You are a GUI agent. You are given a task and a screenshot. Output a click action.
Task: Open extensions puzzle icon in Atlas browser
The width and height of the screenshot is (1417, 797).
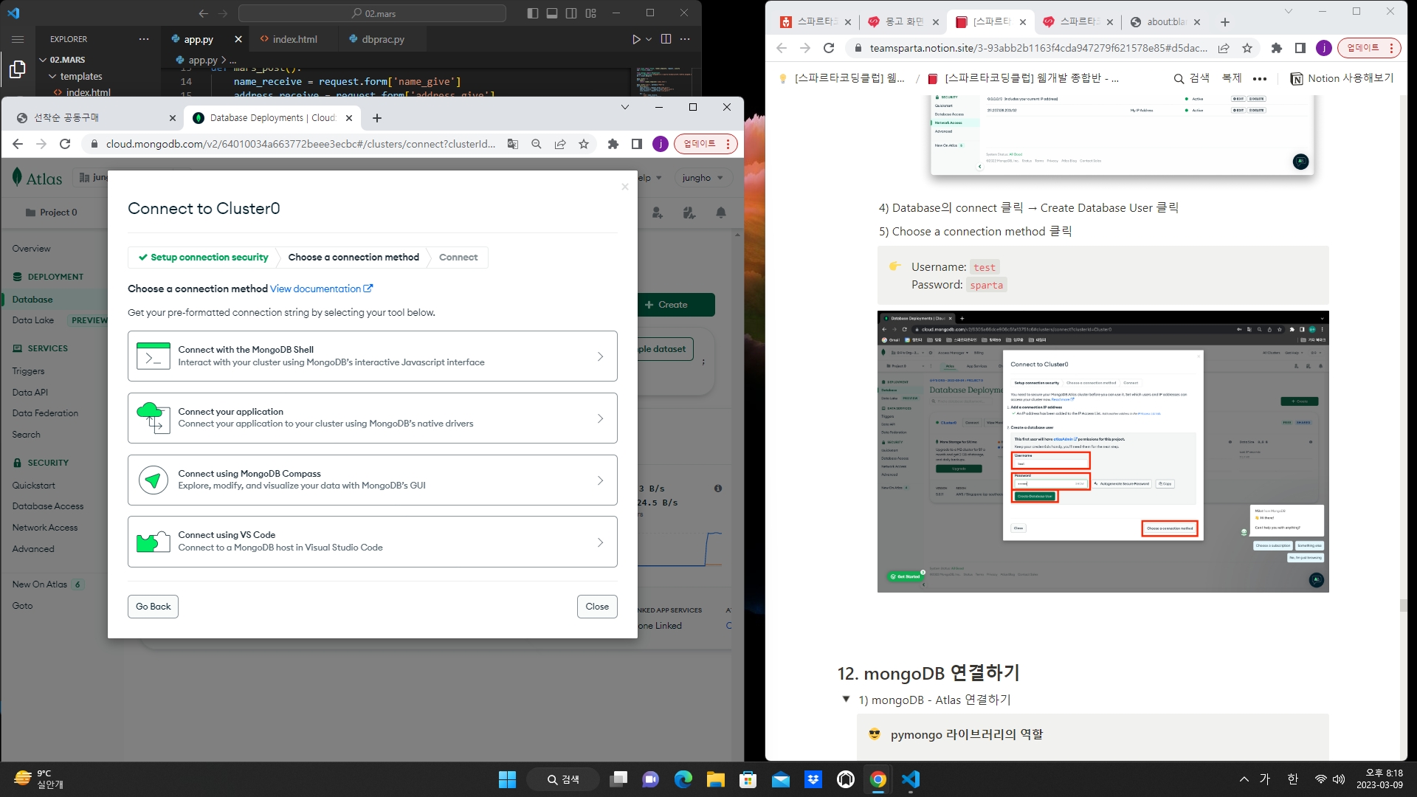(x=613, y=144)
